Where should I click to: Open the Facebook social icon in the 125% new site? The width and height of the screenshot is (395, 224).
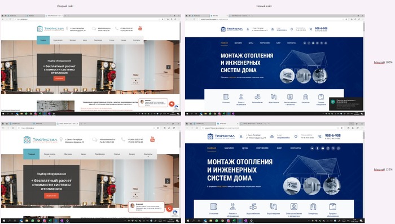tap(317, 148)
